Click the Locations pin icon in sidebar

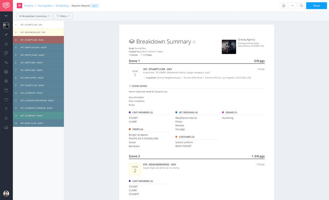6,109
